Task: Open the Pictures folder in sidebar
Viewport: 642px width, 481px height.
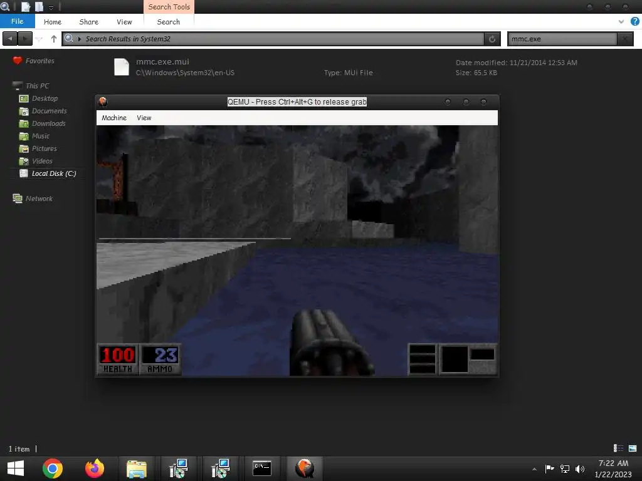Action: pyautogui.click(x=45, y=148)
